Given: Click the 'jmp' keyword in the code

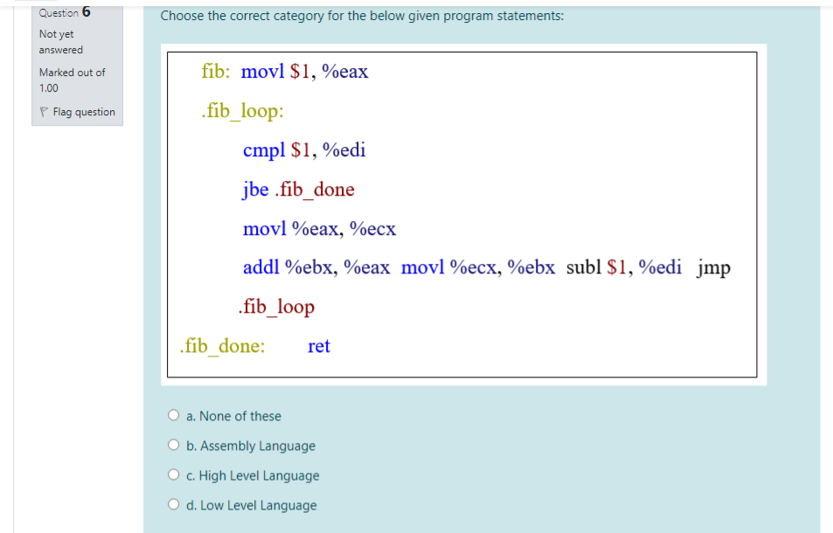Looking at the screenshot, I should click(714, 268).
